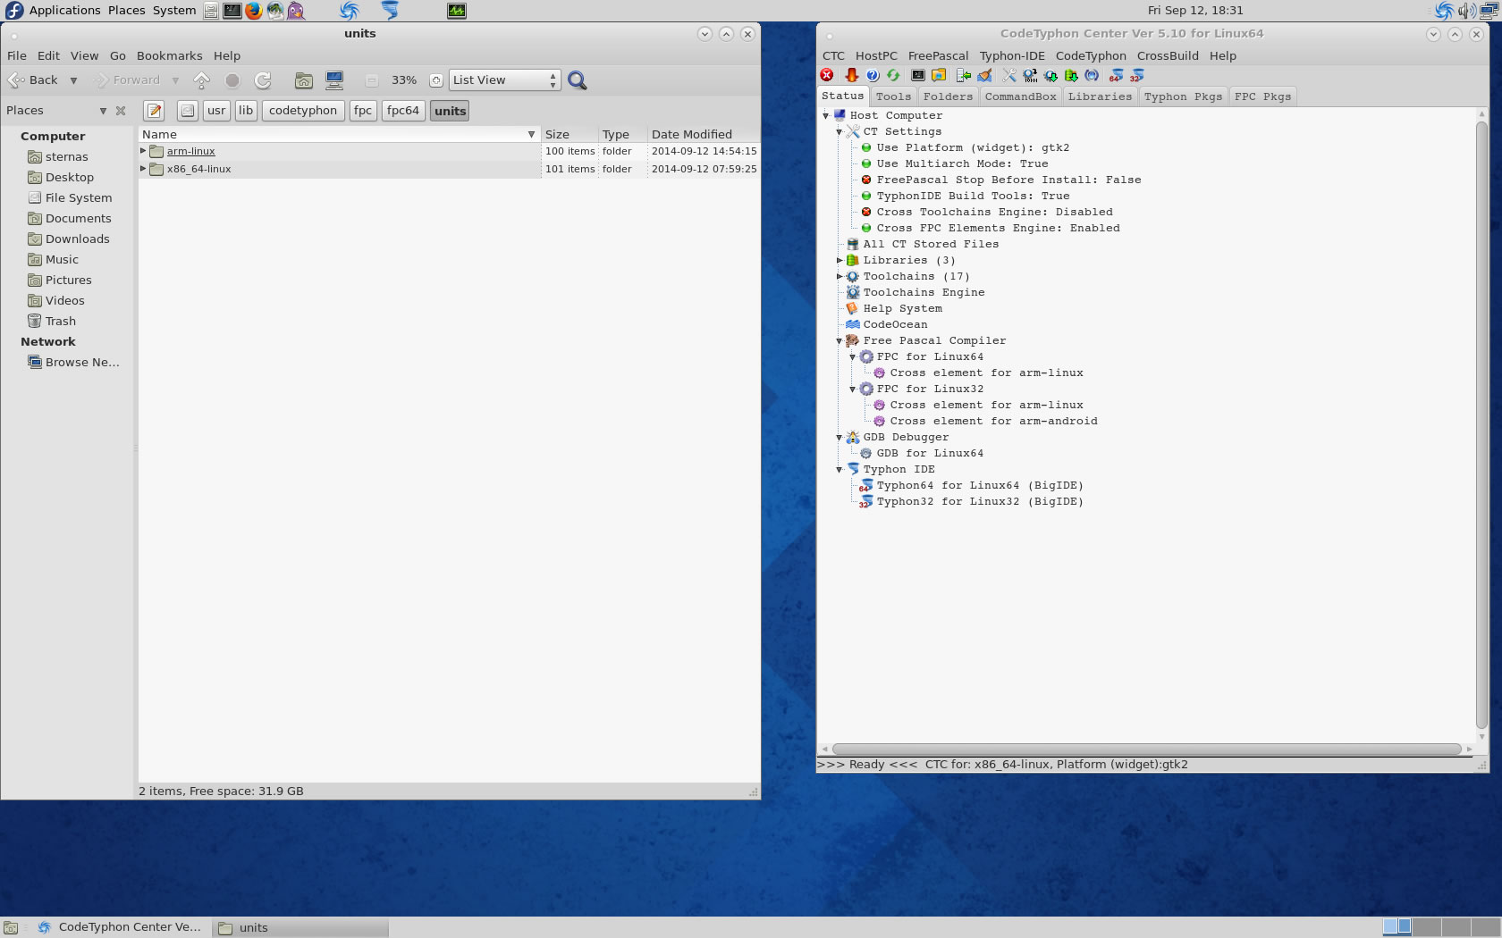
Task: Open the wrench-and-screwdriver settings icon
Action: [1009, 76]
